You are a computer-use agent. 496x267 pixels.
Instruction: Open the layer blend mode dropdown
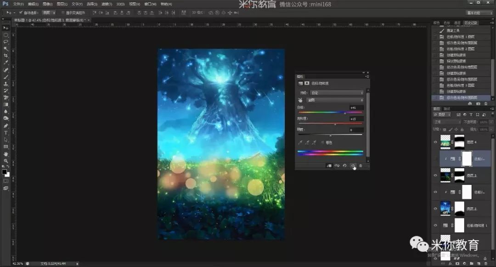(447, 122)
